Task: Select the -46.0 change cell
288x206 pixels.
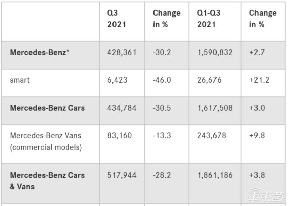Action: pos(162,80)
